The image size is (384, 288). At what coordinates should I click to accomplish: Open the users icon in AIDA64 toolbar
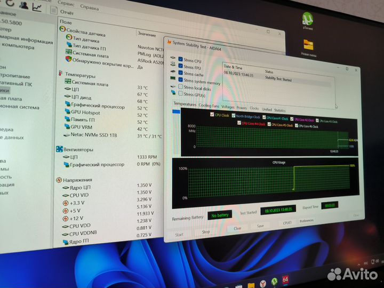tap(24, 5)
